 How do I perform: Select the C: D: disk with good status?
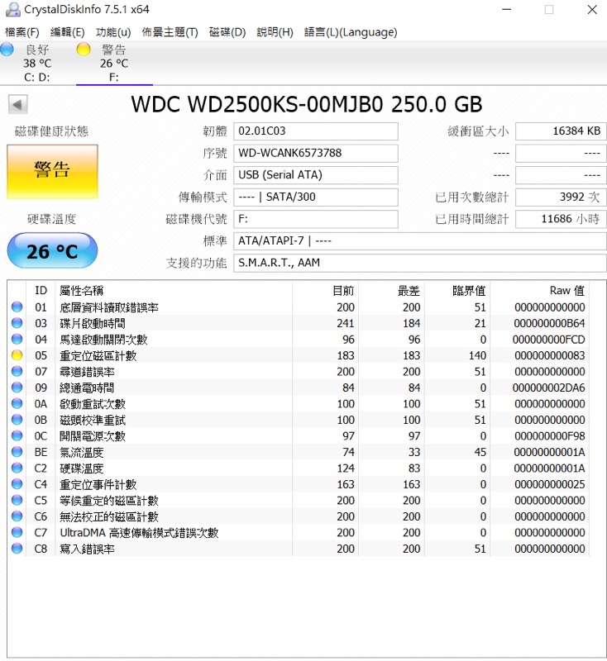pos(36,64)
